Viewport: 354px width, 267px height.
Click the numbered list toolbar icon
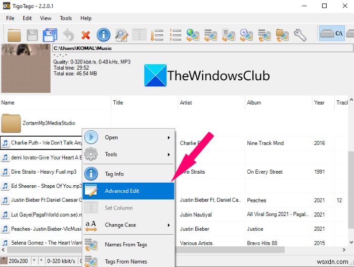[175, 35]
